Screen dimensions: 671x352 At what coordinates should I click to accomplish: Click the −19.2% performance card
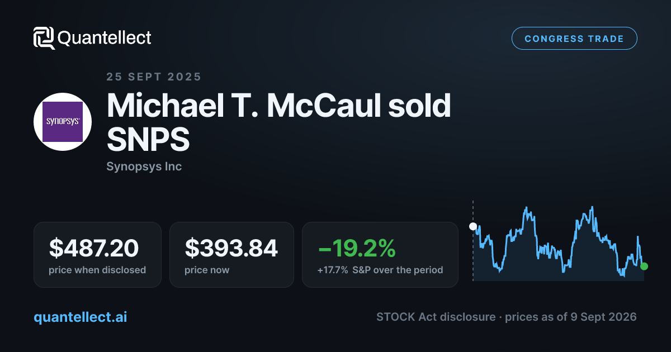(x=380, y=255)
